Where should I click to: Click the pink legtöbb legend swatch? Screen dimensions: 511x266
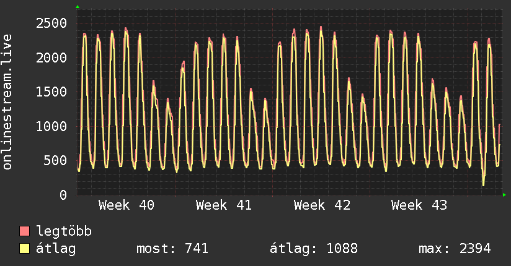point(24,231)
